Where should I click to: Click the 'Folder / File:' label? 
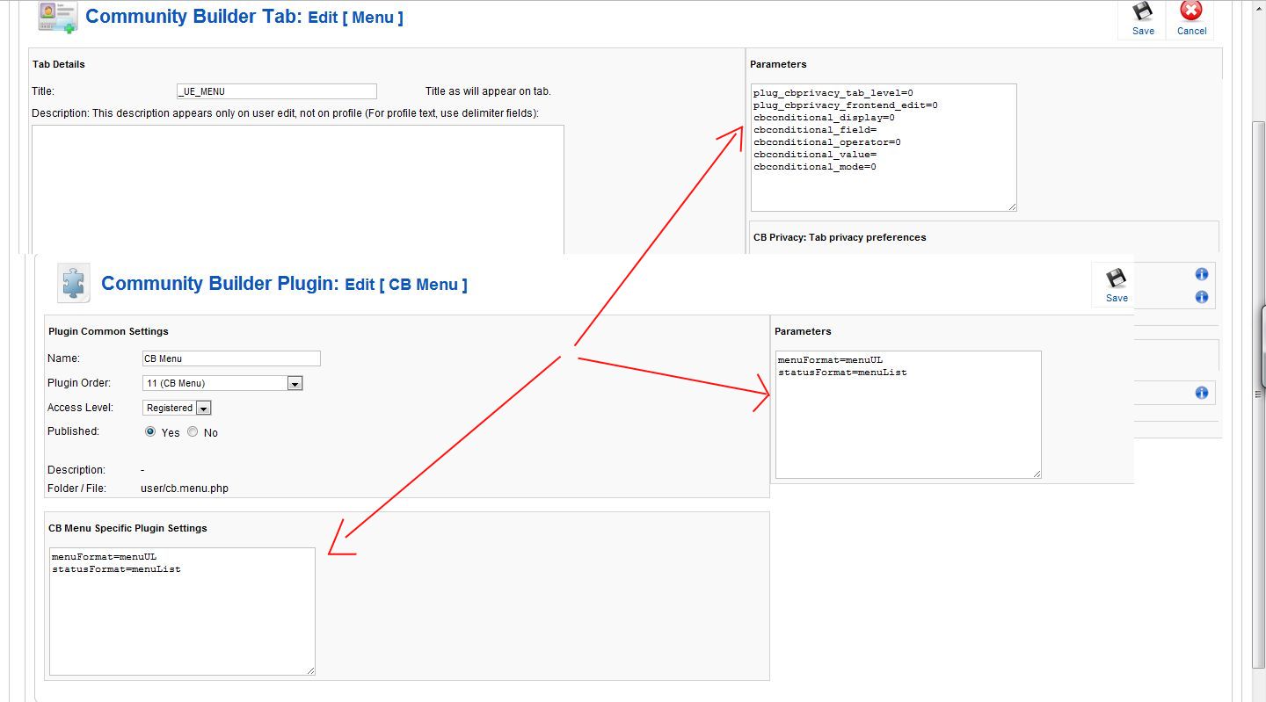pos(76,489)
